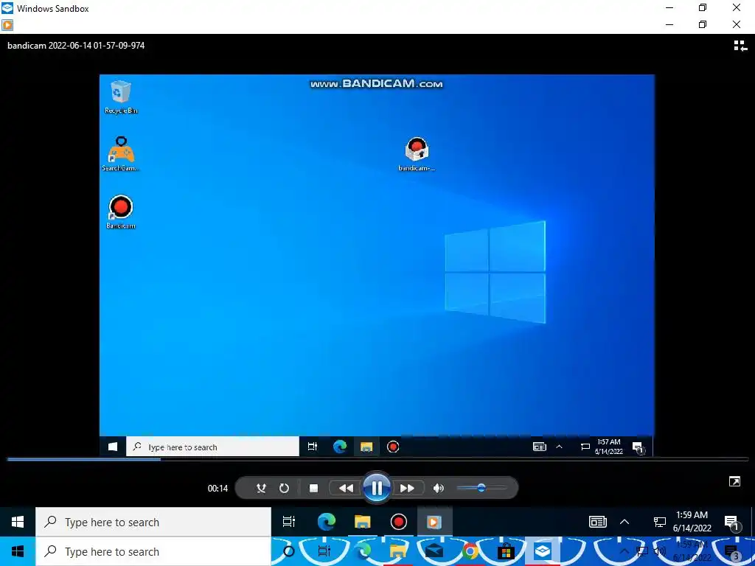Open File Explorer on the host taskbar

coord(398,551)
